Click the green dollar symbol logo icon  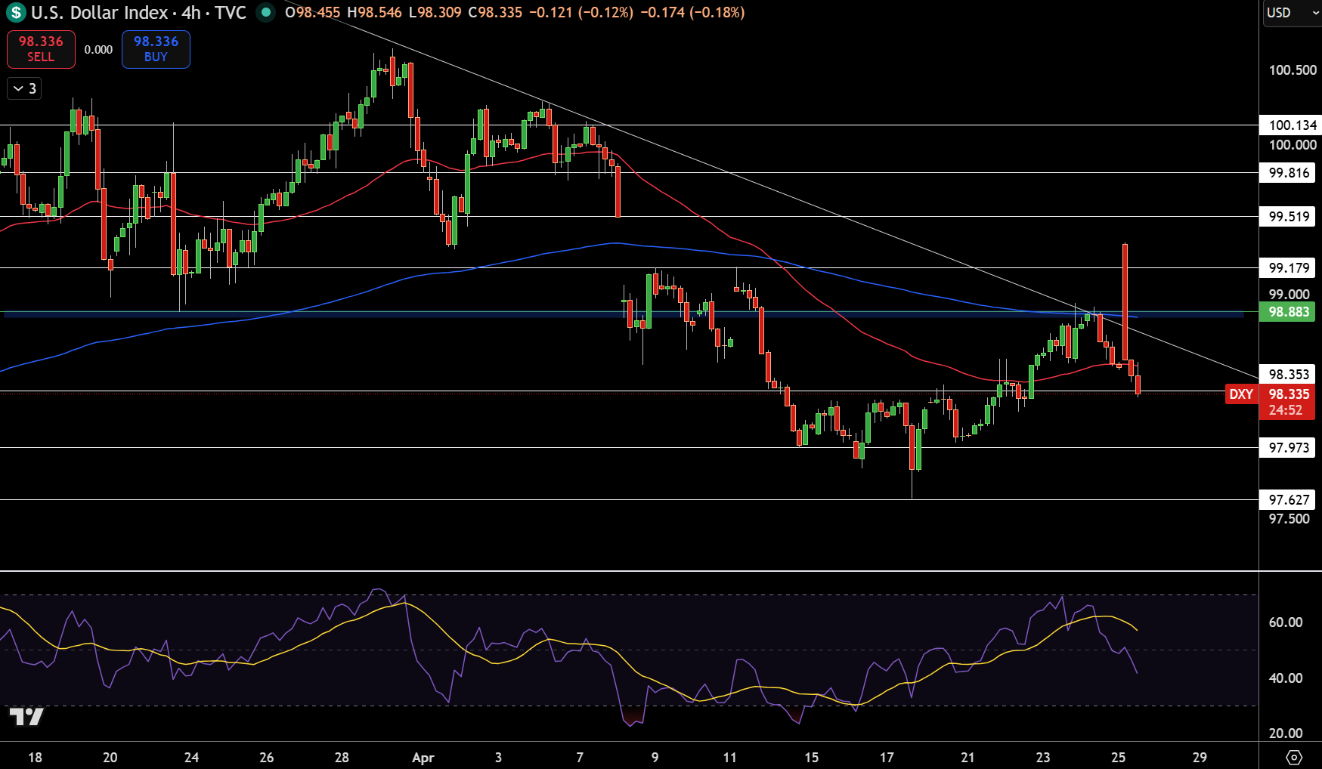16,13
